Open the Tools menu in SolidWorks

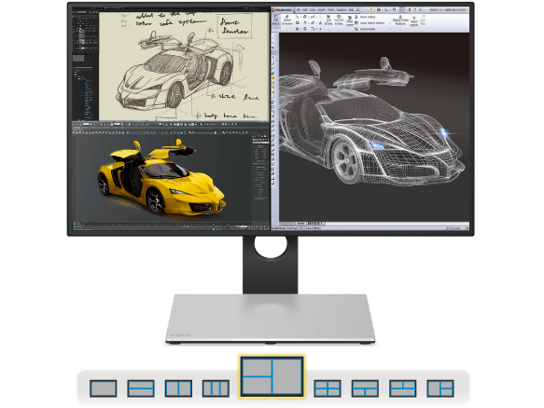pos(330,9)
